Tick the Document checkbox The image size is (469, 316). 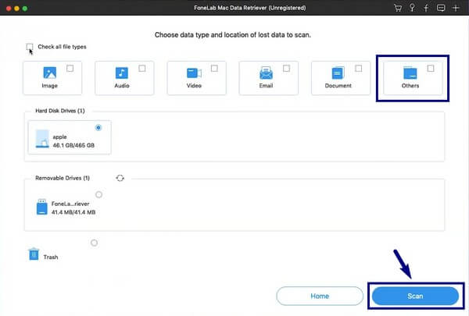click(358, 69)
